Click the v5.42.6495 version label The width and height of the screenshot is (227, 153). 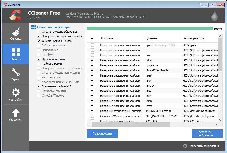pyautogui.click(x=35, y=18)
